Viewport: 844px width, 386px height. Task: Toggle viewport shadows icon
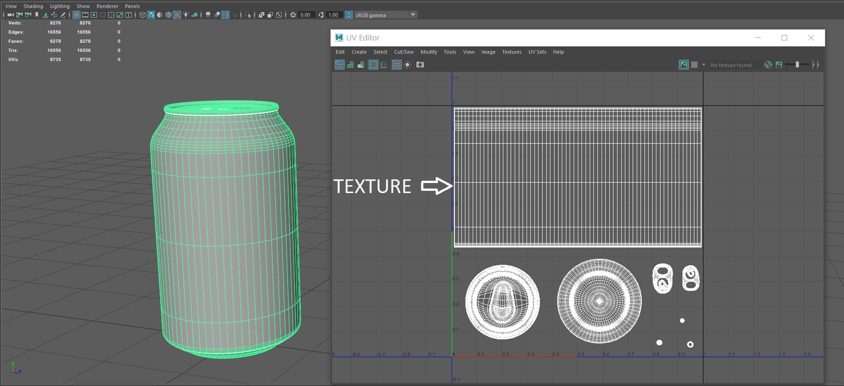point(195,15)
